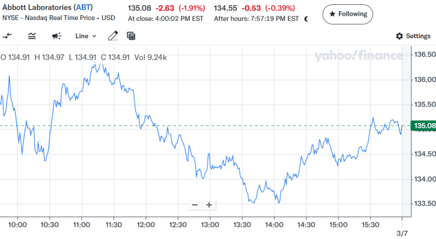The width and height of the screenshot is (436, 239).
Task: Click the 3/7 date marker
Action: click(402, 234)
